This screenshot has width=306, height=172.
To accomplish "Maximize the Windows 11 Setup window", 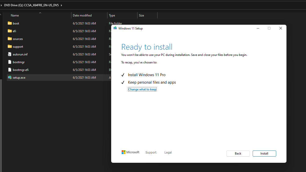I will point(269,28).
